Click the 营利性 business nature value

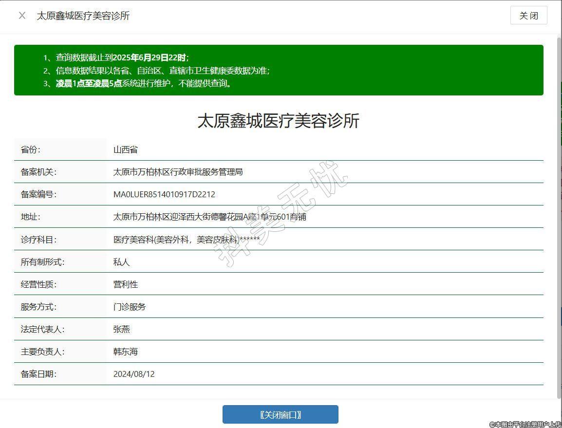pyautogui.click(x=126, y=284)
